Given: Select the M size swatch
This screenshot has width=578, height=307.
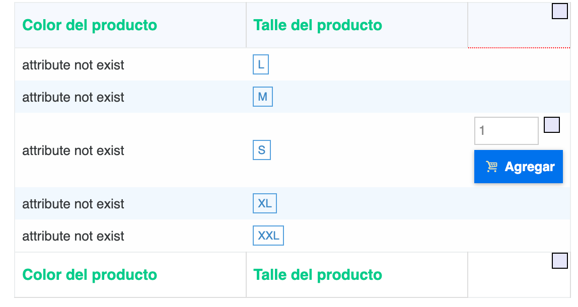Looking at the screenshot, I should [x=262, y=97].
